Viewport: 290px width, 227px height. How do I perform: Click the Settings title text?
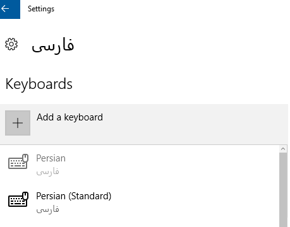[x=41, y=9]
